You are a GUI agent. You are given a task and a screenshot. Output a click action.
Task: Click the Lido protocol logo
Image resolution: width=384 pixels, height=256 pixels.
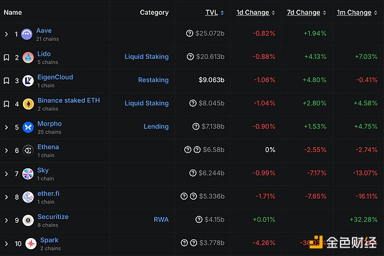tap(27, 58)
